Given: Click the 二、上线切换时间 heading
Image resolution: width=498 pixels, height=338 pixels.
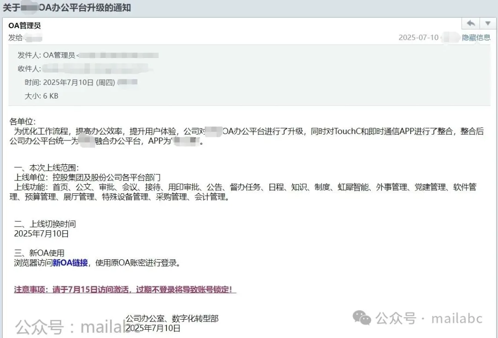Looking at the screenshot, I should [45, 224].
